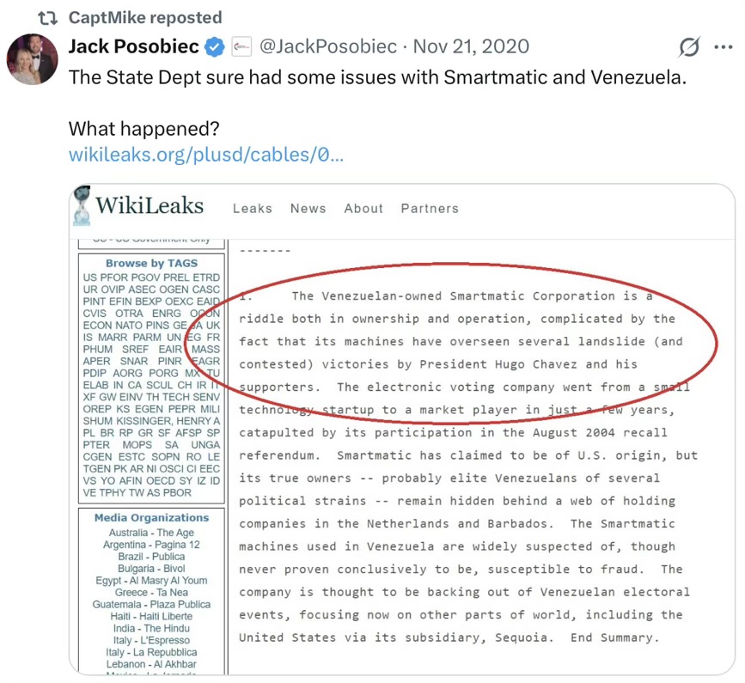Click the blue verified checkmark badge

(216, 46)
